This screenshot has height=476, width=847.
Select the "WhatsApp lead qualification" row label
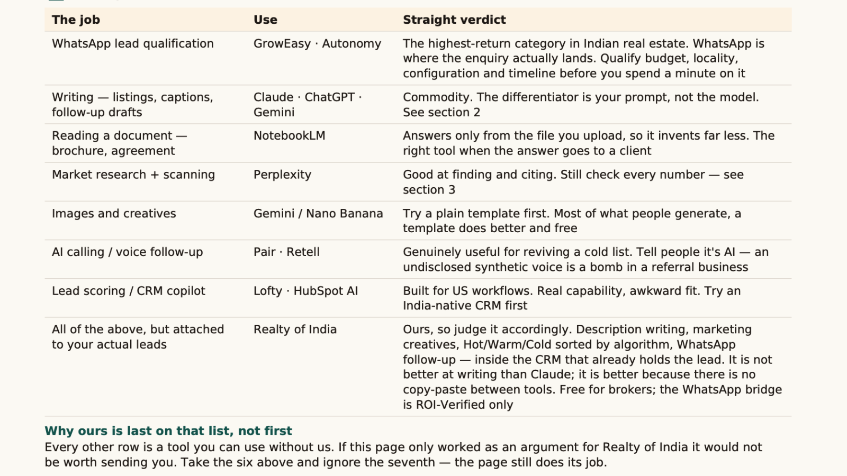[133, 43]
